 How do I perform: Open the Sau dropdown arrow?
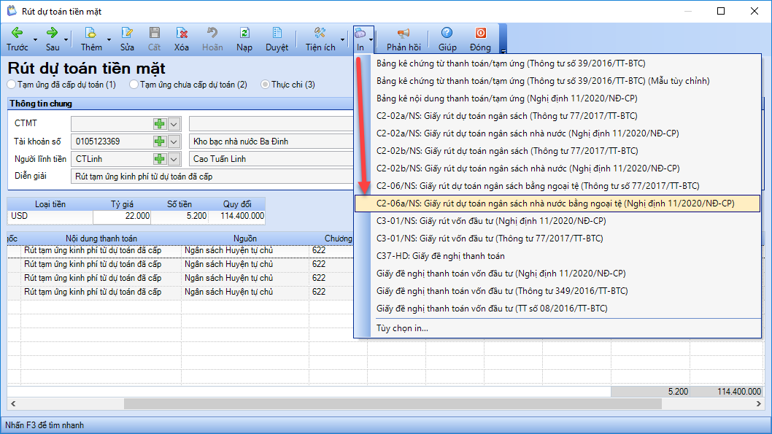(x=66, y=39)
